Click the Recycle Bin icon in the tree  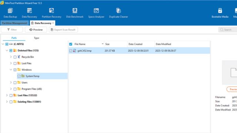pos(19,57)
